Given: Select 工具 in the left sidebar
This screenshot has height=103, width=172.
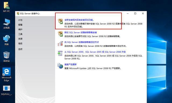Looking at the screenshot, I should (x=20, y=34).
